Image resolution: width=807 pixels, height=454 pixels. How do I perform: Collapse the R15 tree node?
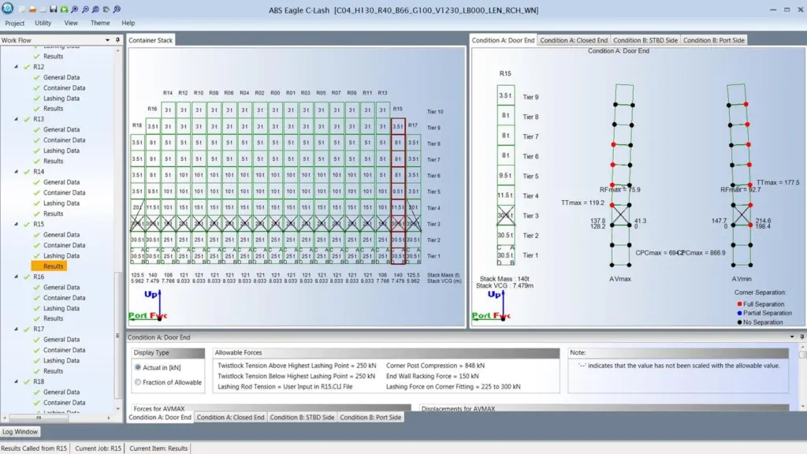(16, 224)
